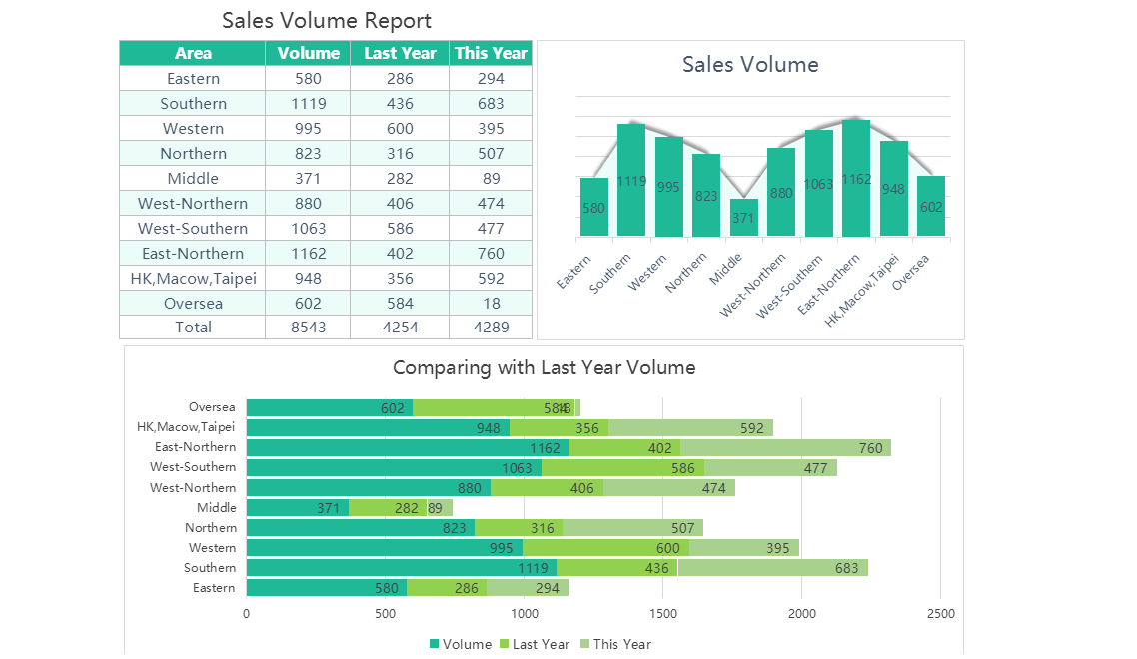Select the East-Northern row label cell
Image resolution: width=1137 pixels, height=659 pixels.
(x=192, y=253)
